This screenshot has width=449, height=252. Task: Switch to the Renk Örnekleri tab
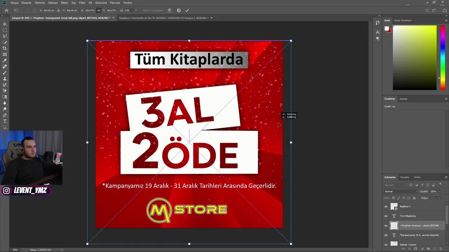403,20
